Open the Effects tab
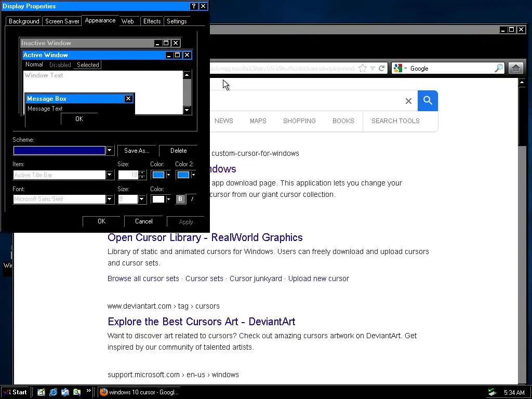Viewport: 532px width, 399px height. tap(152, 21)
